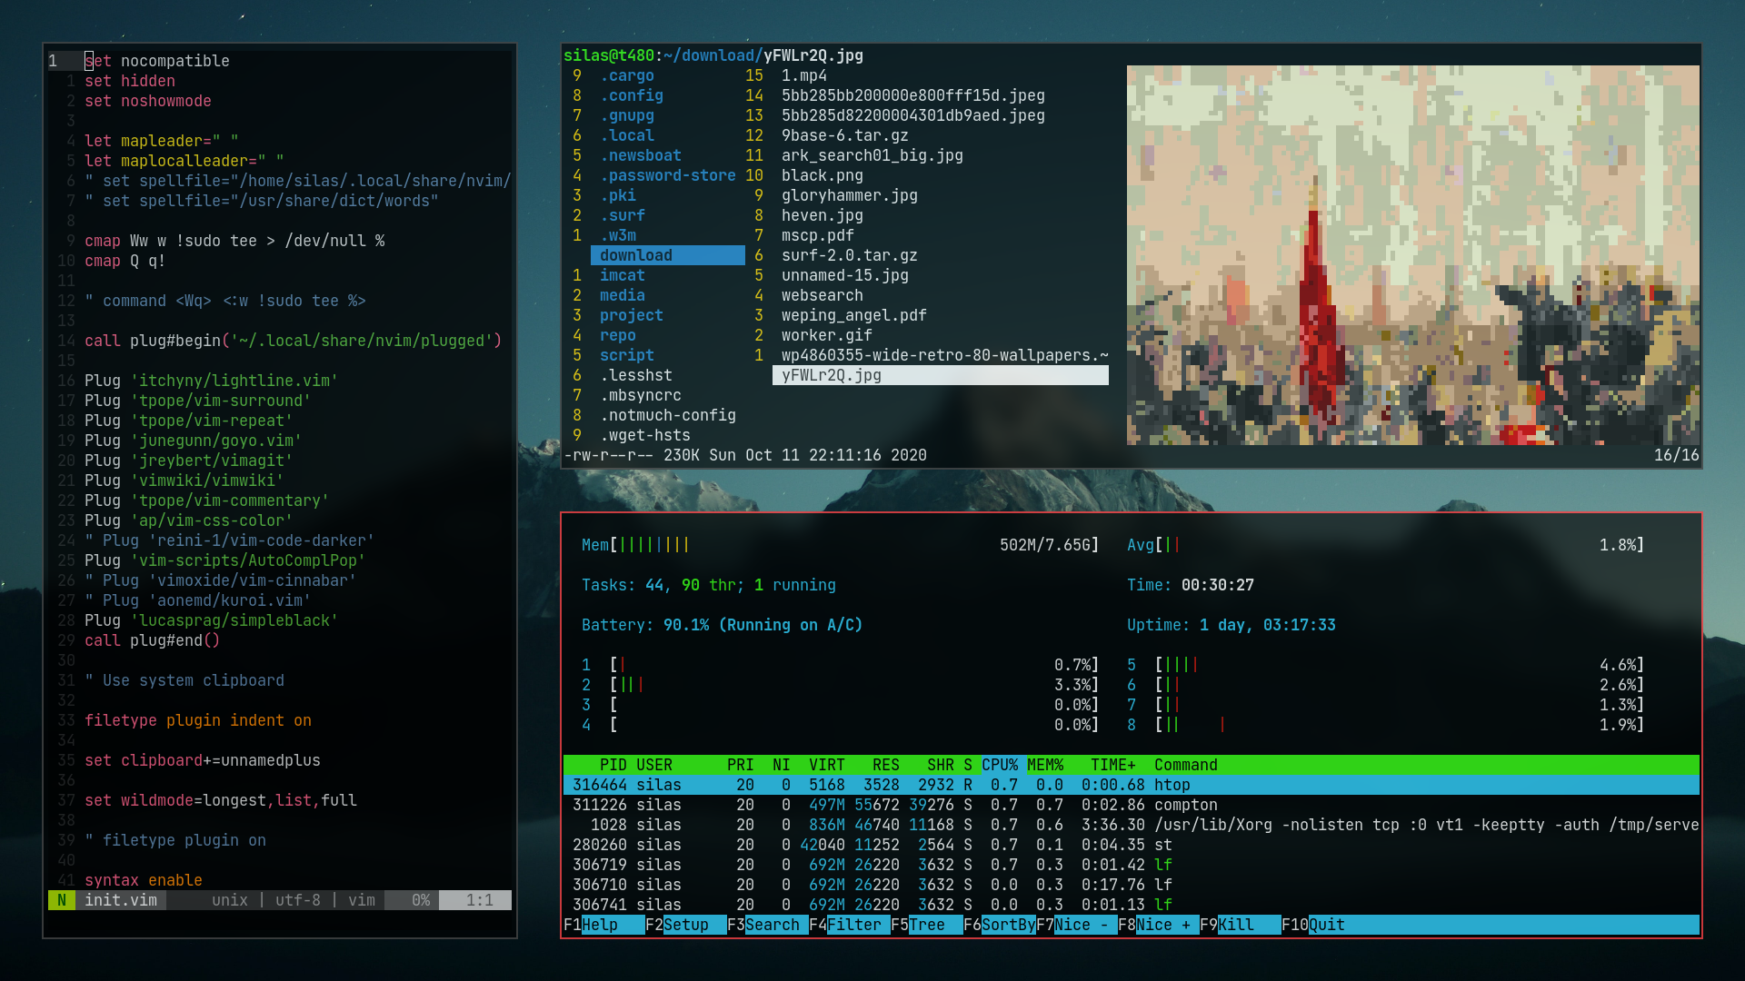Select weping_angel.pdf file
The width and height of the screenshot is (1745, 981).
[x=853, y=315]
